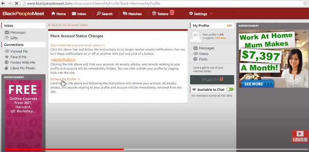Click the browser forward arrow

[10, 3]
